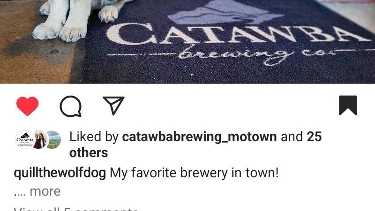Tap the CATAWBA lettering in the photo

click(x=237, y=33)
